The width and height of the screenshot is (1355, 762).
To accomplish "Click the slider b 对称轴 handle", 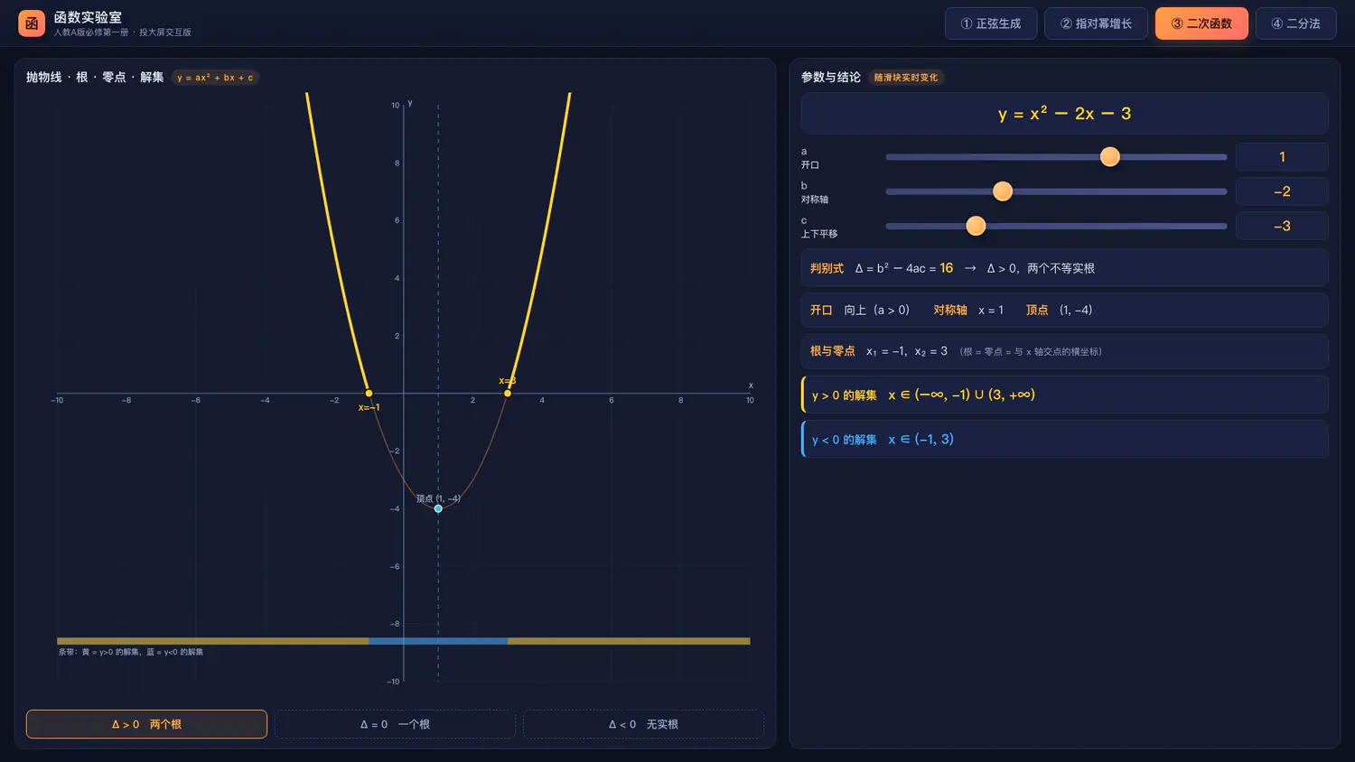I will coord(1003,191).
